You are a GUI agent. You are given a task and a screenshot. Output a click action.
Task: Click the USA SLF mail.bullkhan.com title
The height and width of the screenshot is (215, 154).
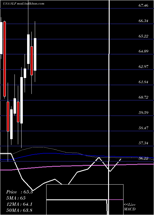[24, 4]
